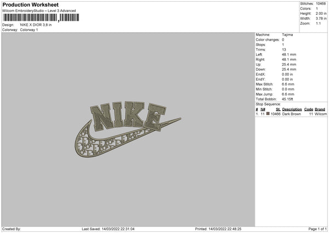This screenshot has width=329, height=233.
Task: Select the Total Bobbin value 45.15ft
Action: click(287, 99)
